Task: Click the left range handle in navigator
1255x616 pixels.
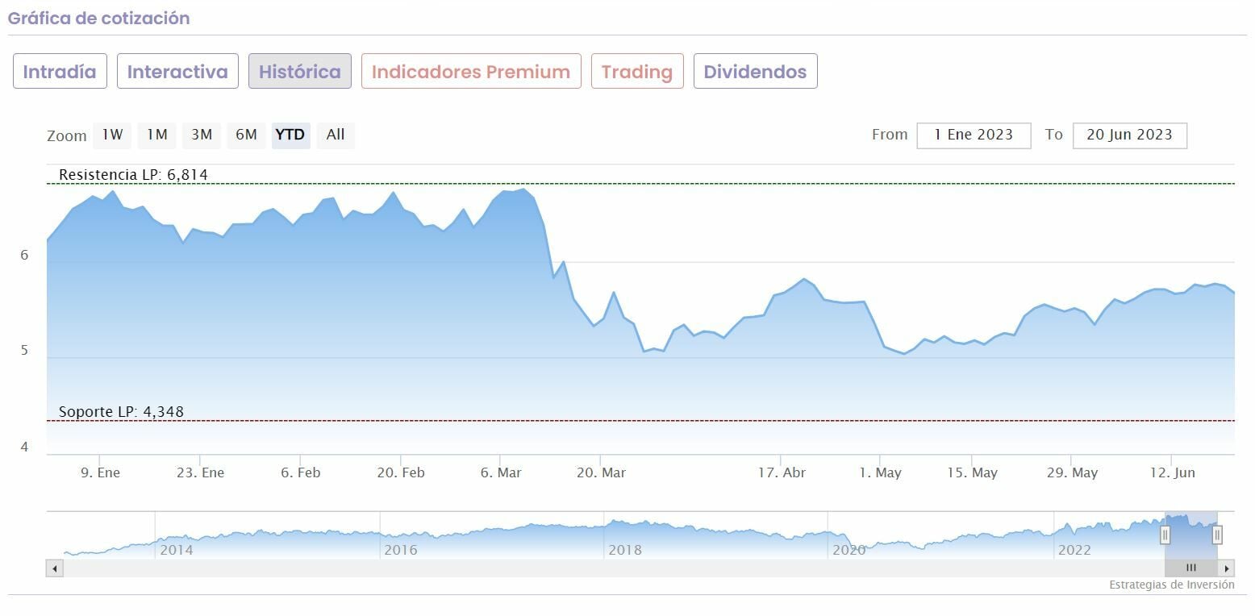Action: [x=1165, y=535]
